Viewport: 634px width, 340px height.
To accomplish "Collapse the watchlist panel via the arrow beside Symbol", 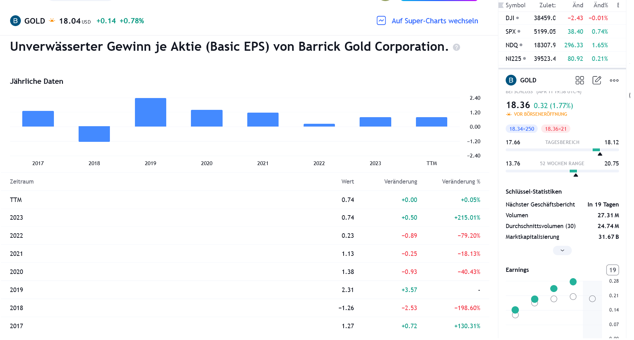I will pyautogui.click(x=500, y=5).
